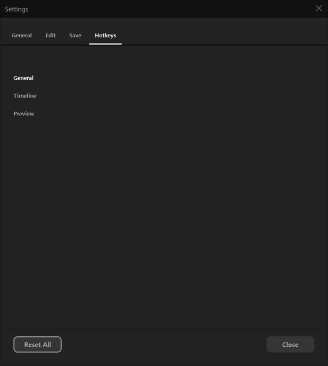
Task: Click the underlined Hotkeys tab label
Action: coord(105,36)
